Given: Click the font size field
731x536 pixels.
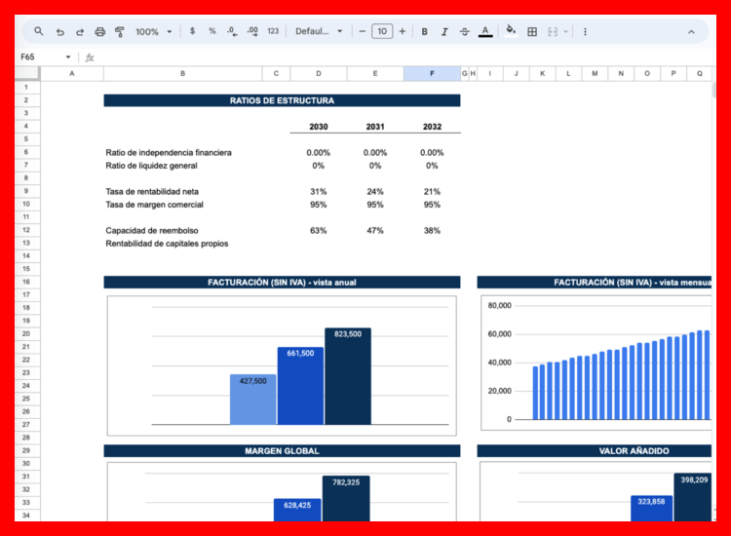Looking at the screenshot, I should (x=382, y=31).
